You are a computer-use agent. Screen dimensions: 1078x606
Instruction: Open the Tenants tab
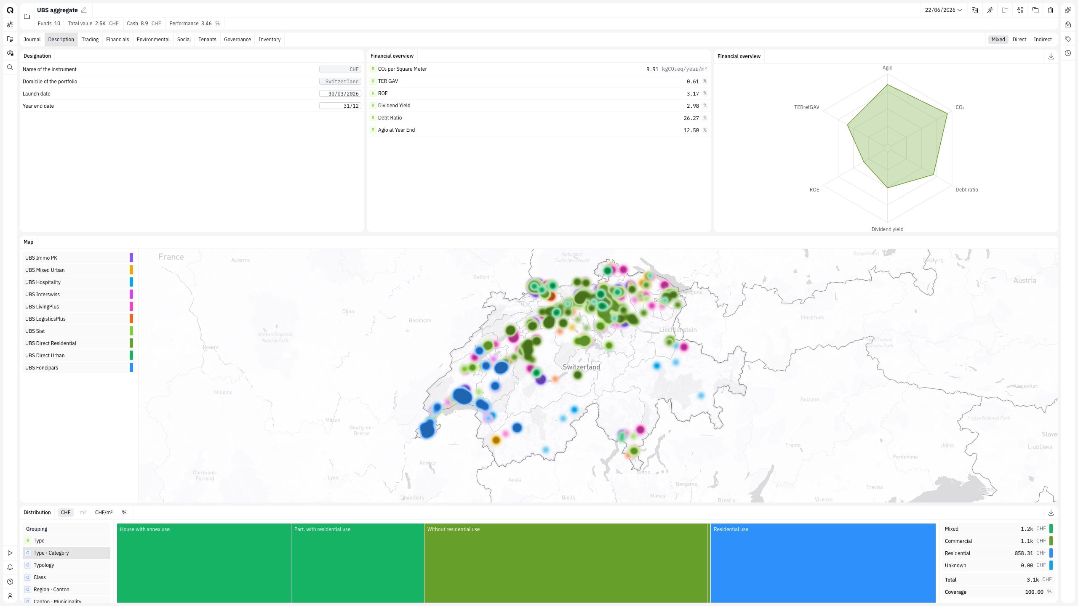point(207,40)
